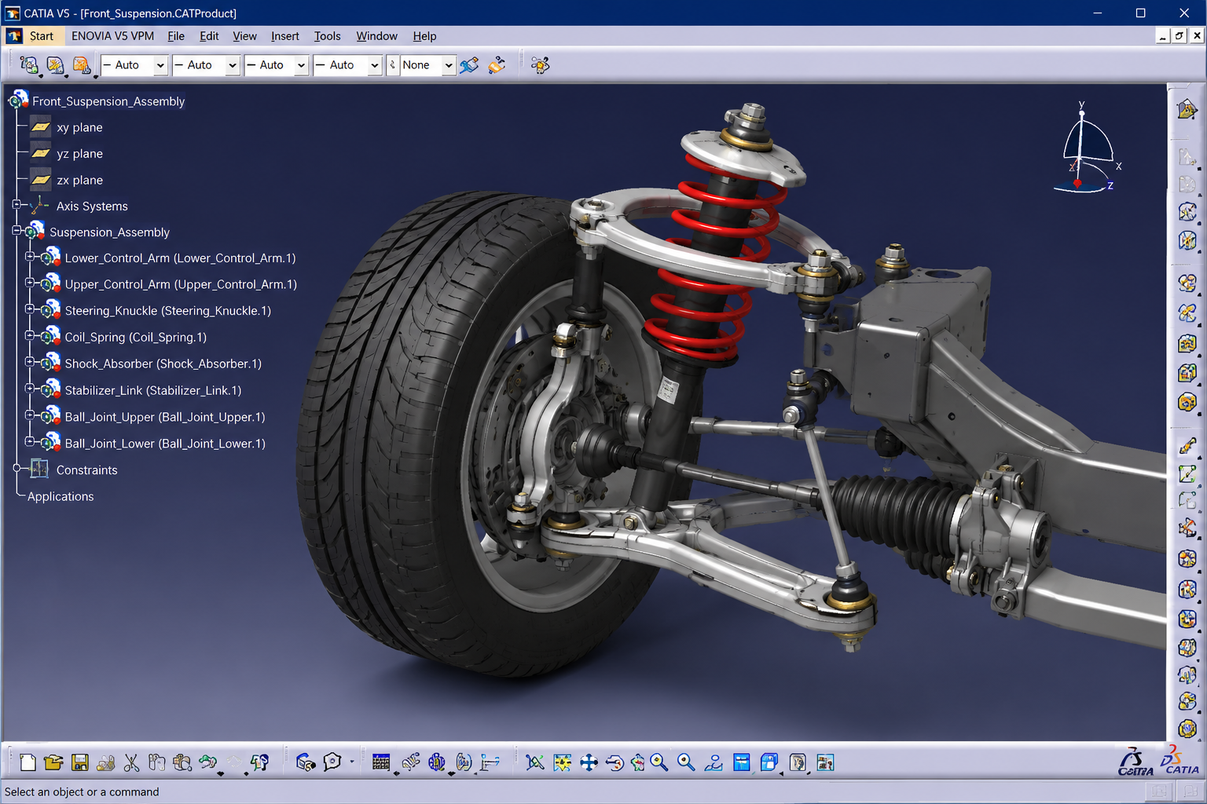Click the Cut scissors icon
1207x804 pixels.
pyautogui.click(x=131, y=762)
